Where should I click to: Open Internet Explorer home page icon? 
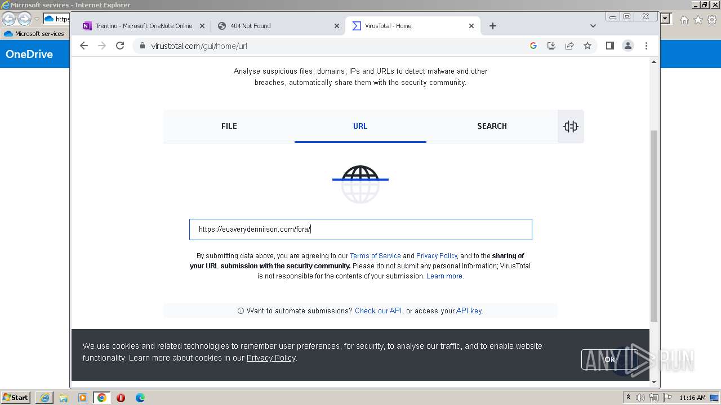684,20
